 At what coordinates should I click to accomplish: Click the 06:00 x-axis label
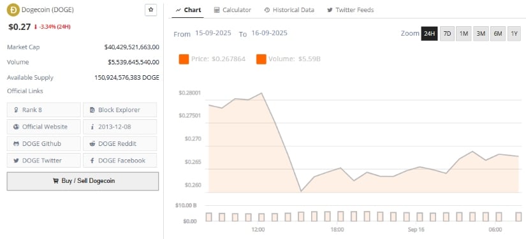[x=495, y=229]
